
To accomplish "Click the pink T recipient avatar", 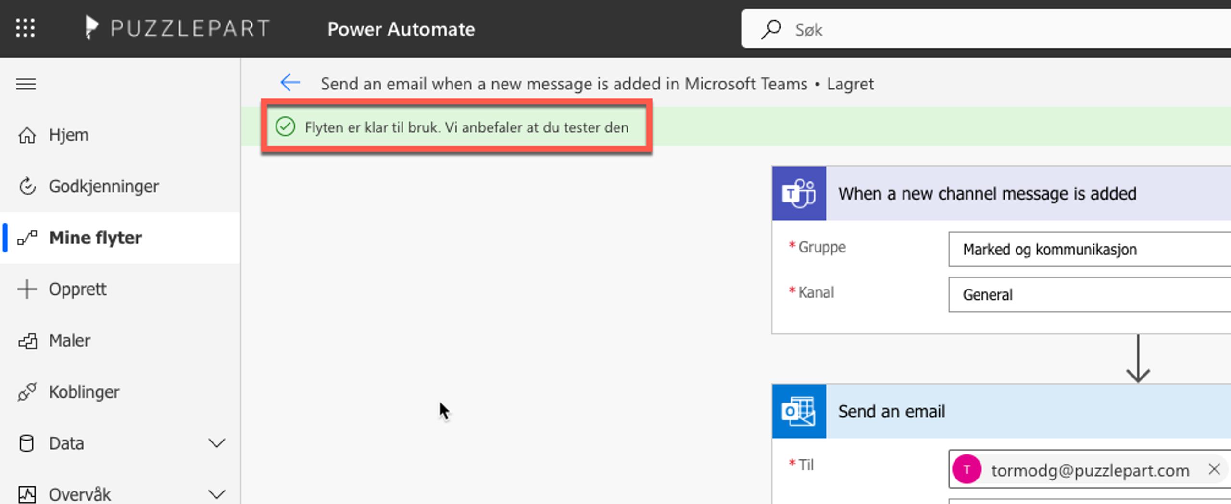I will coord(967,469).
